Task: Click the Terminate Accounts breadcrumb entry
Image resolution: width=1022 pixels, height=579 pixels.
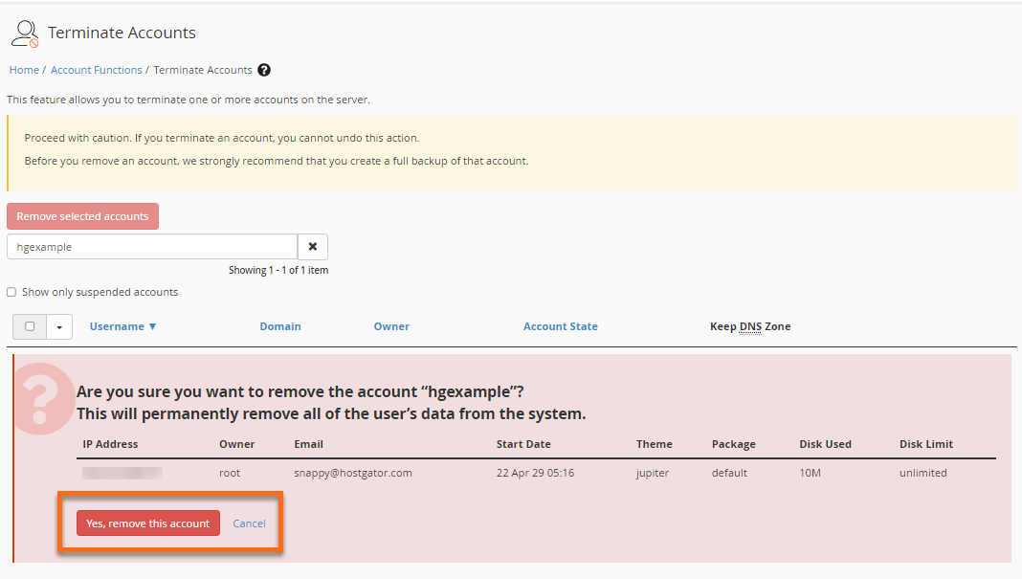Action: pos(203,70)
